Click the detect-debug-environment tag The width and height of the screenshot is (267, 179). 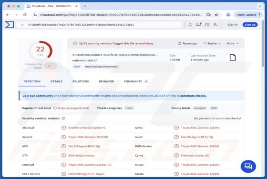click(x=101, y=67)
